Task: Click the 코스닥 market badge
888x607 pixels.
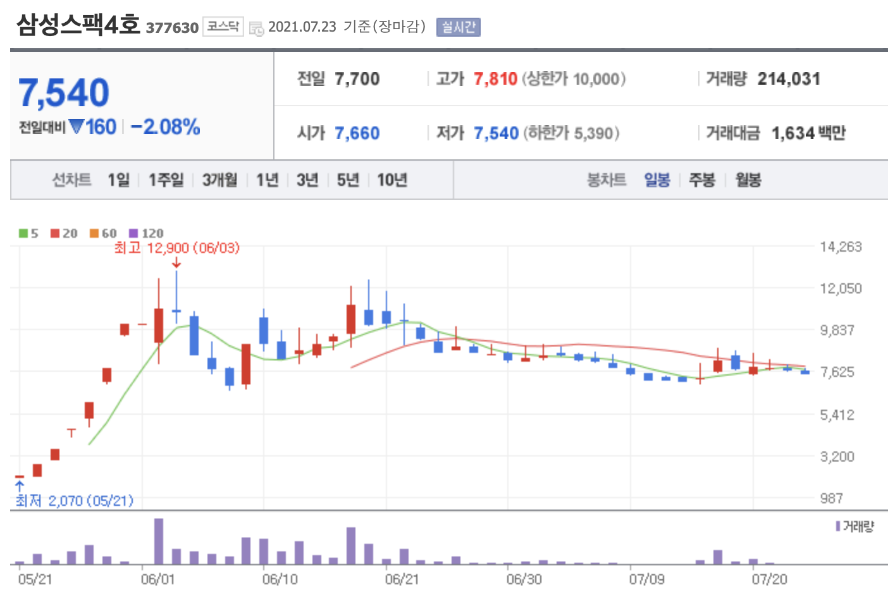Action: tap(223, 27)
